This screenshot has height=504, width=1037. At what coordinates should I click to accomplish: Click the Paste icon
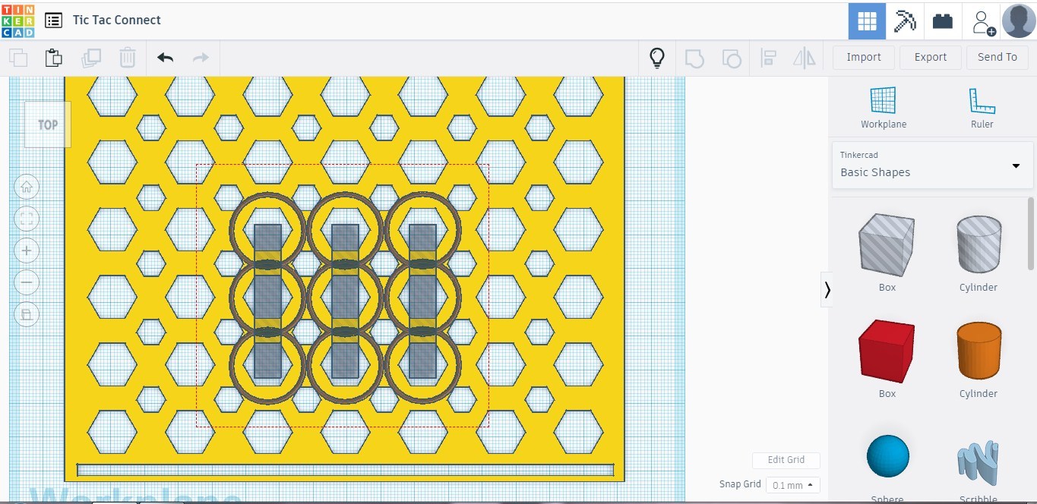coord(53,58)
